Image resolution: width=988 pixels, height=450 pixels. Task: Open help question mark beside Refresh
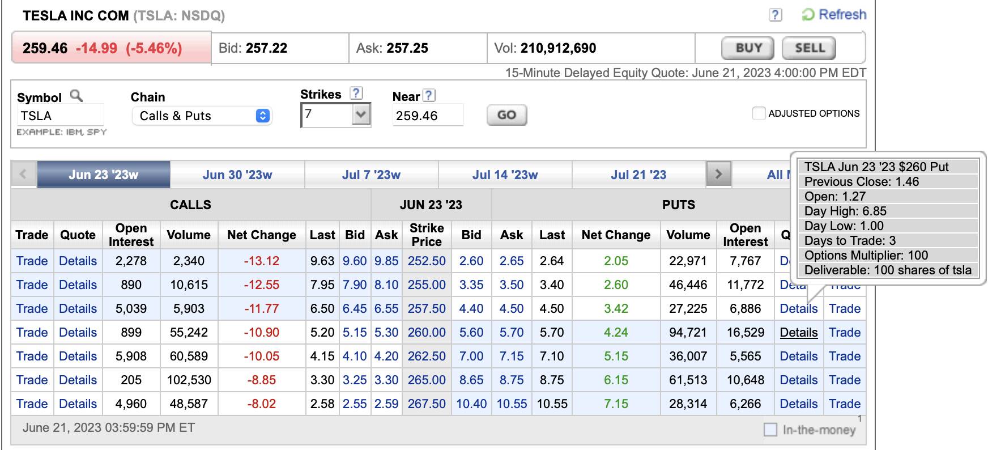coord(775,15)
